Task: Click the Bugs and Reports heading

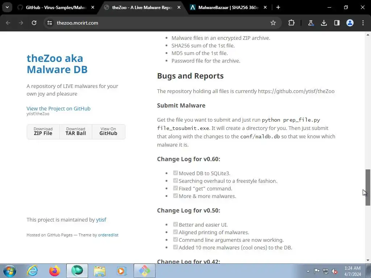Action: point(190,76)
